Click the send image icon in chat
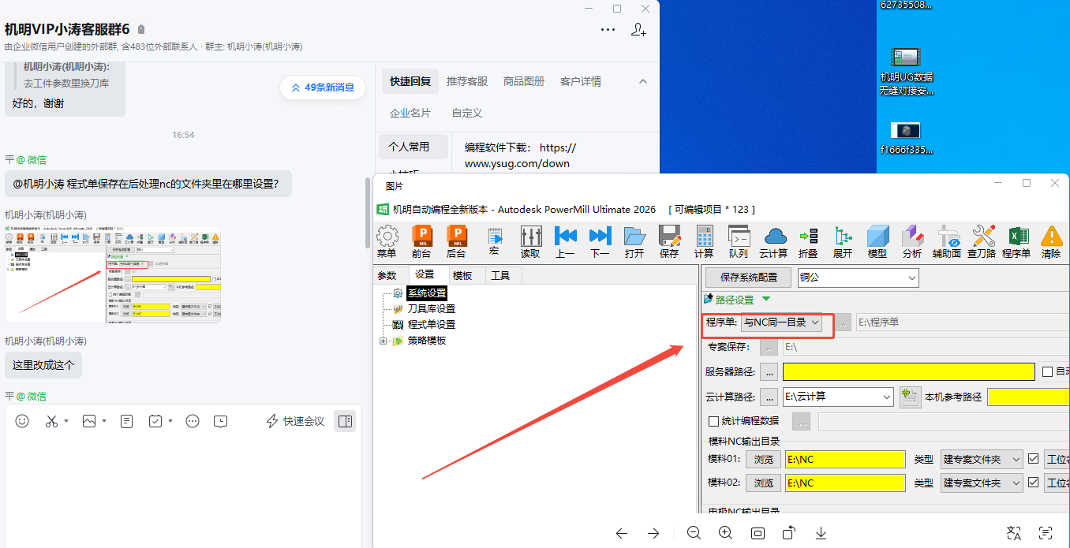The width and height of the screenshot is (1070, 548). point(88,421)
